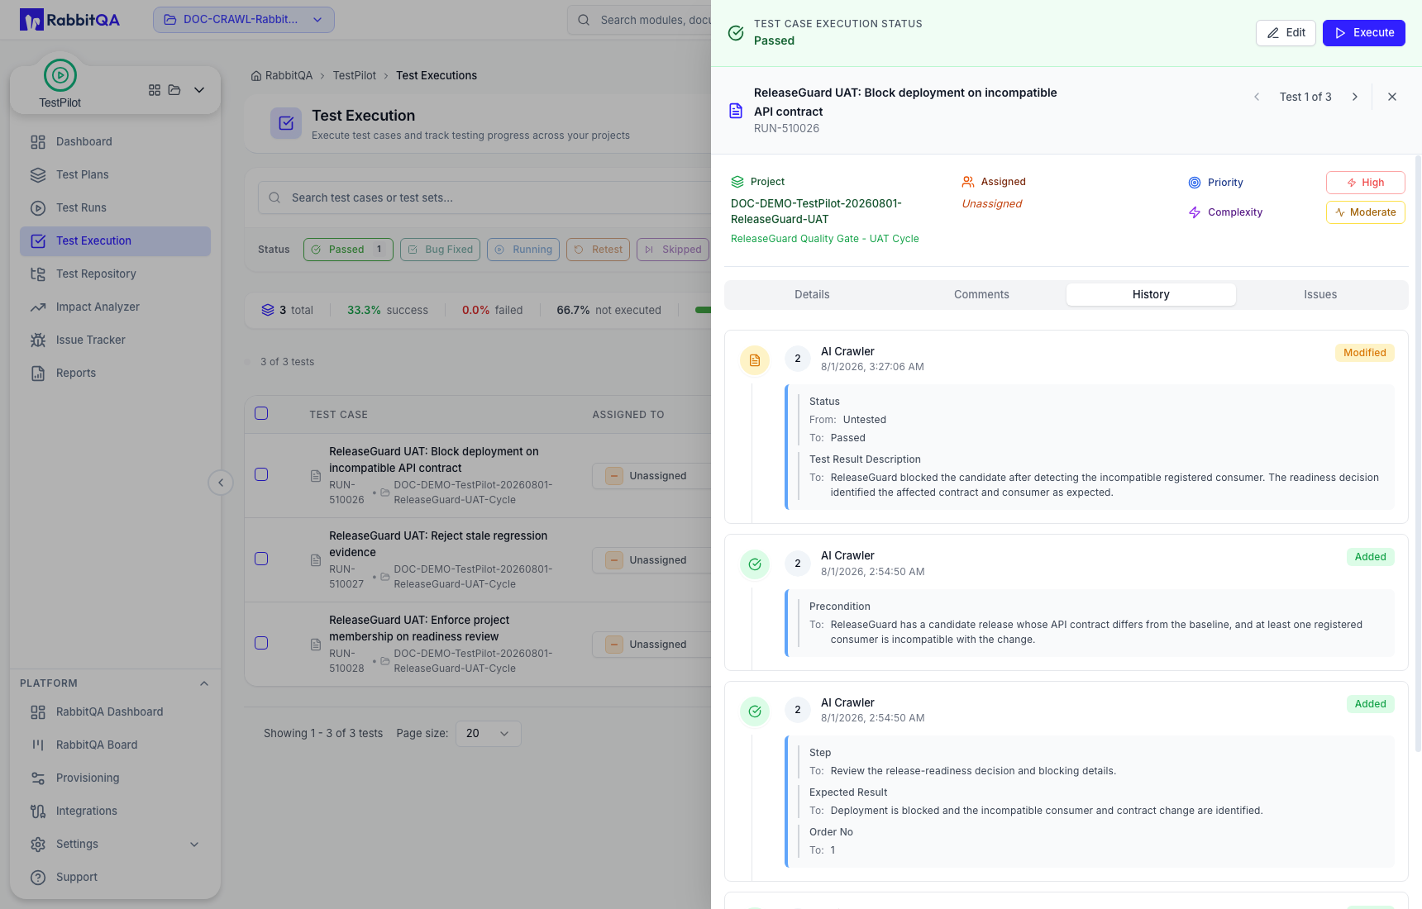1422x909 pixels.
Task: Toggle the Passed status filter
Action: coord(348,250)
